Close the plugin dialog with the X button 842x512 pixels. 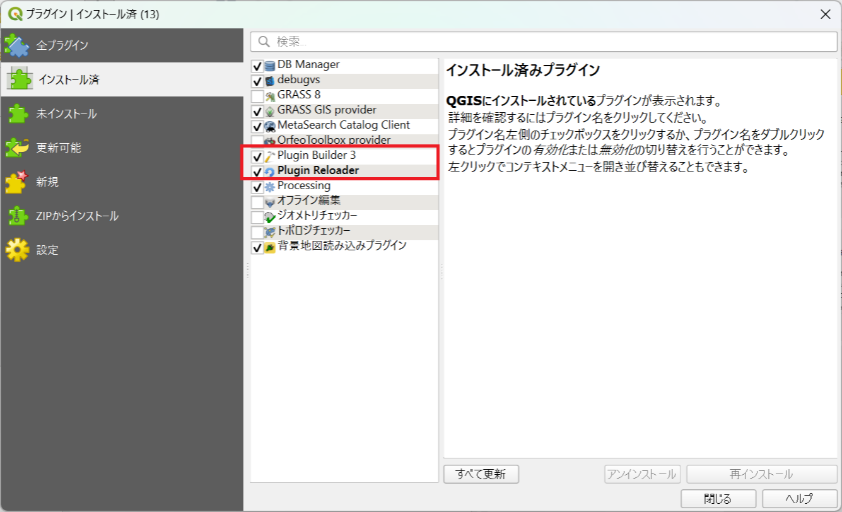[x=825, y=14]
